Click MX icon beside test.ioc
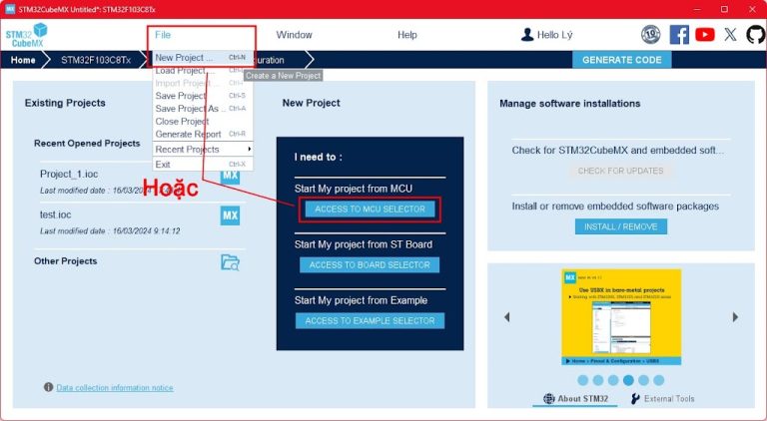Image resolution: width=767 pixels, height=421 pixels. (230, 215)
